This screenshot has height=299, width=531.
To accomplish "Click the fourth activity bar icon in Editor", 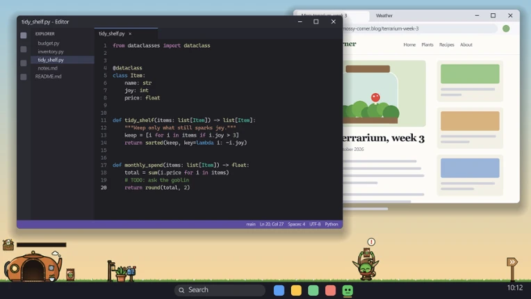I will tap(24, 77).
